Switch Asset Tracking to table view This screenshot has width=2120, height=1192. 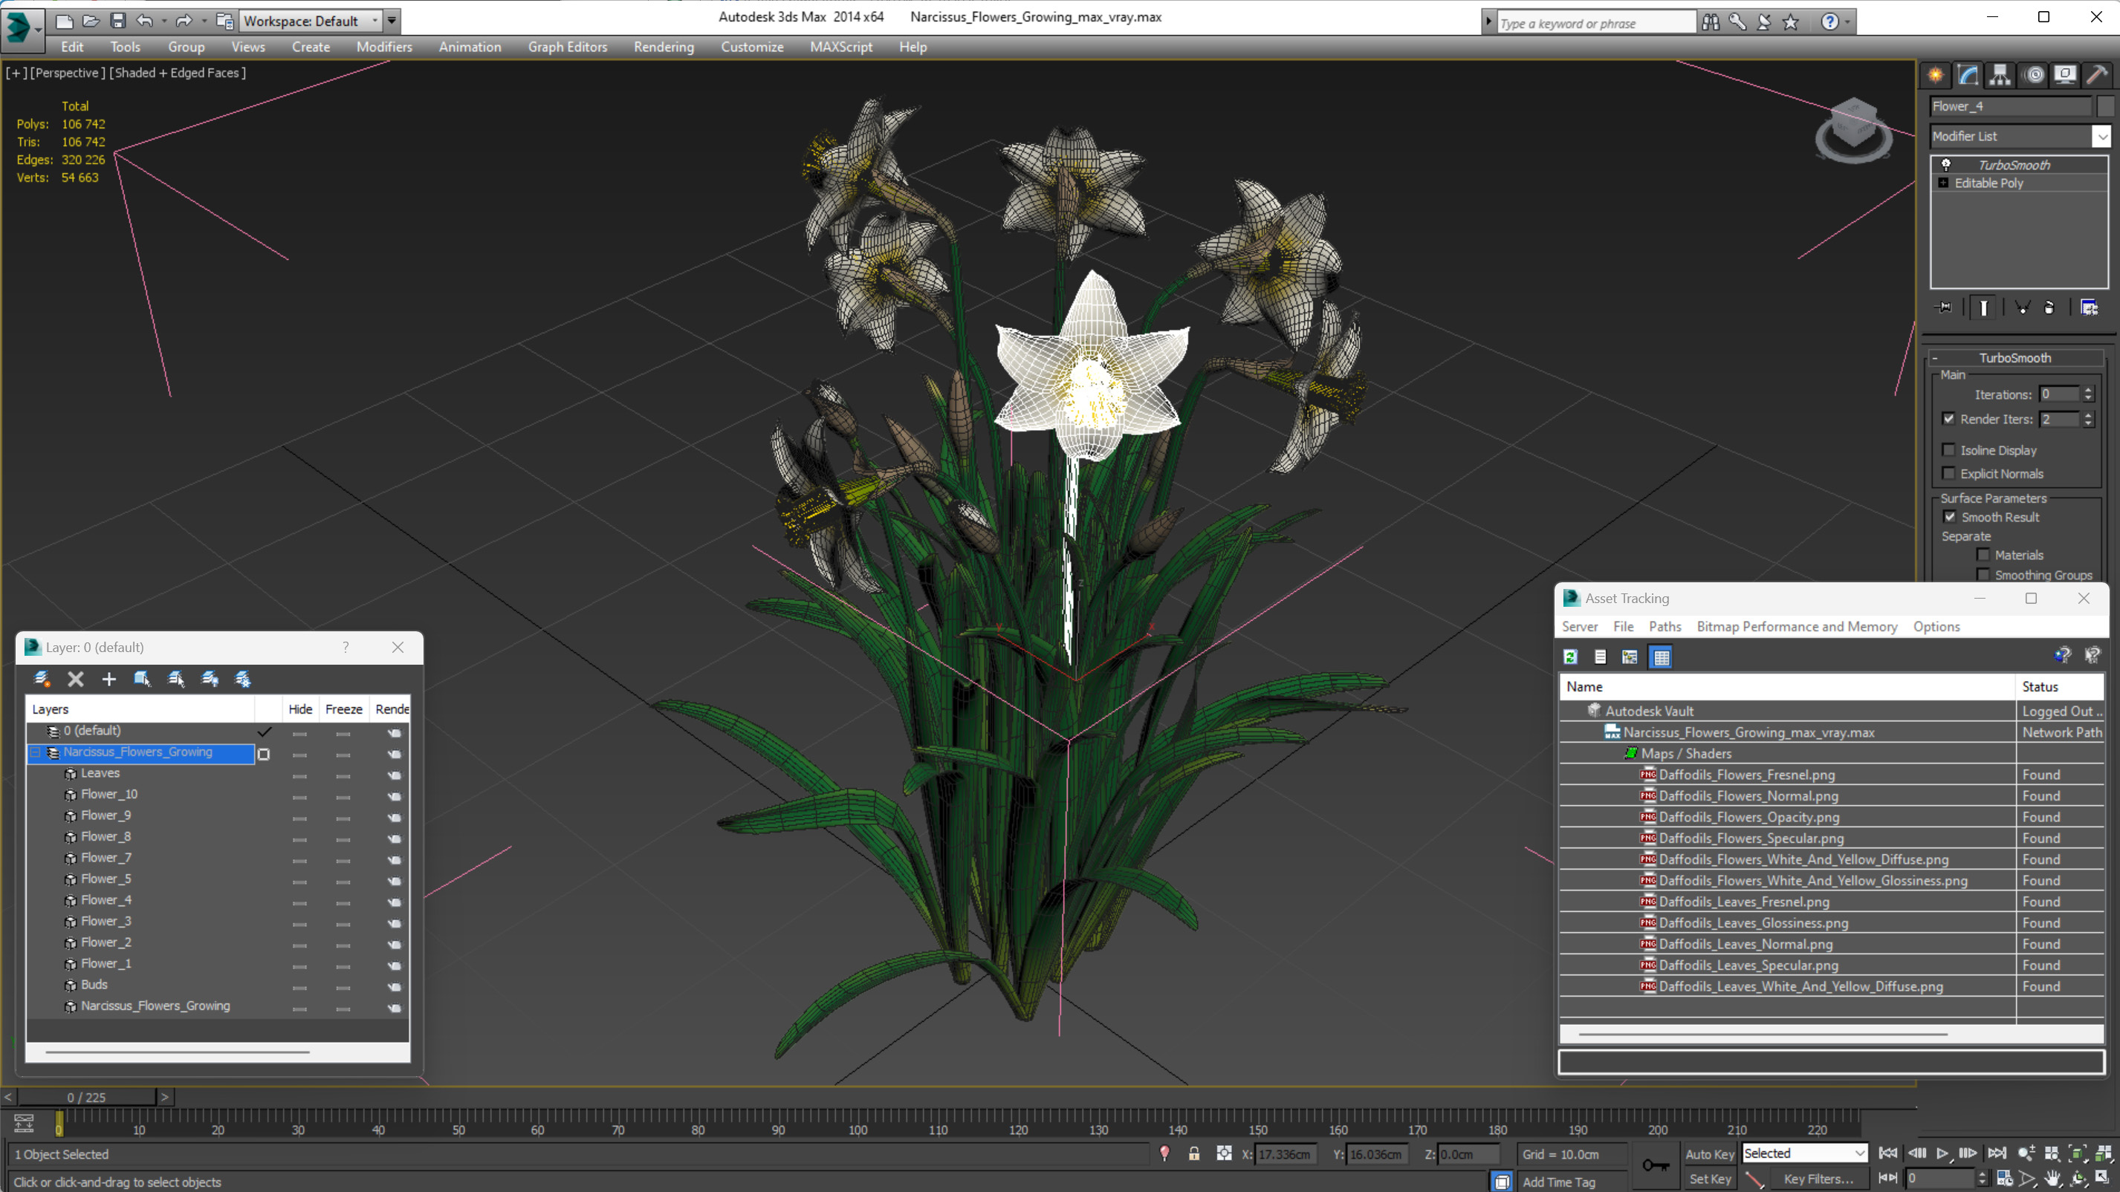pyautogui.click(x=1661, y=657)
